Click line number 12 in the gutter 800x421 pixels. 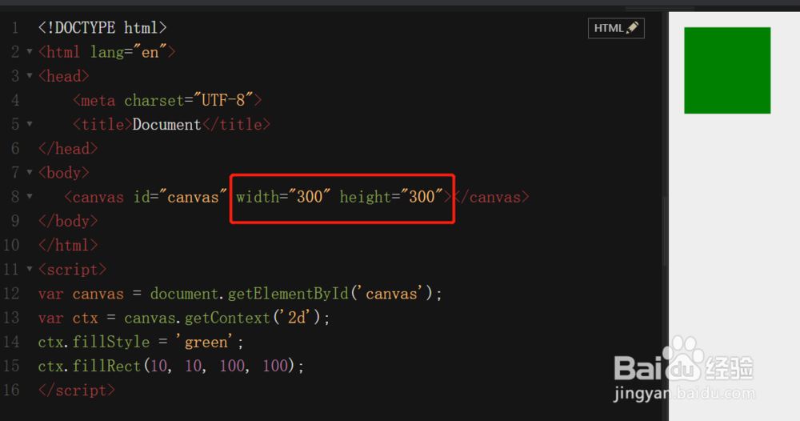(12, 294)
